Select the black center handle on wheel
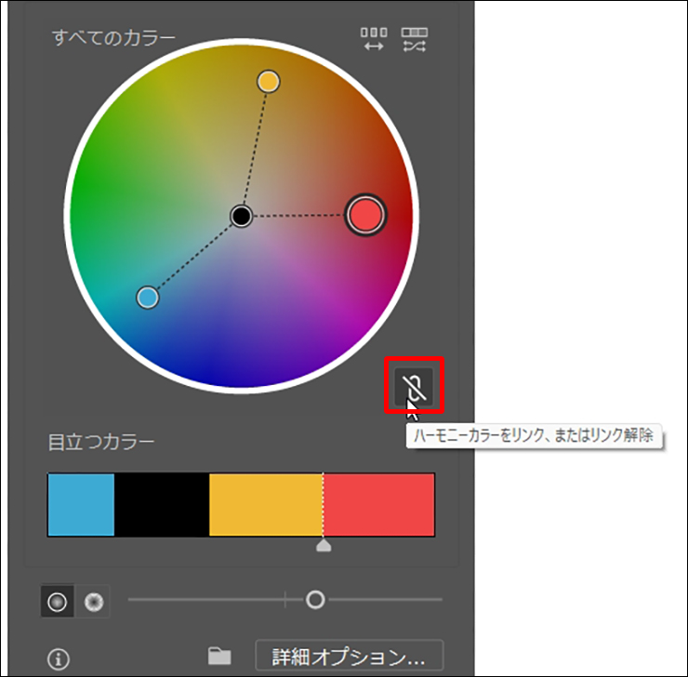This screenshot has width=688, height=677. point(242,217)
